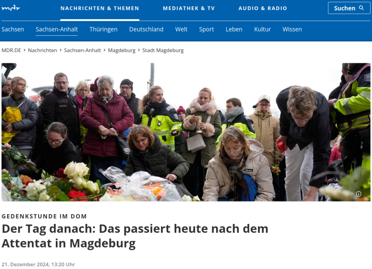Open the image info icon on photo

359,194
